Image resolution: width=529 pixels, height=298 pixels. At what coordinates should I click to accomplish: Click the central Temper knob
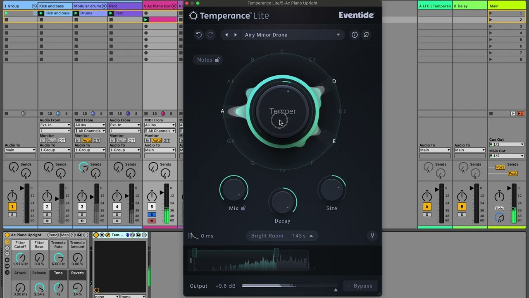(x=283, y=111)
